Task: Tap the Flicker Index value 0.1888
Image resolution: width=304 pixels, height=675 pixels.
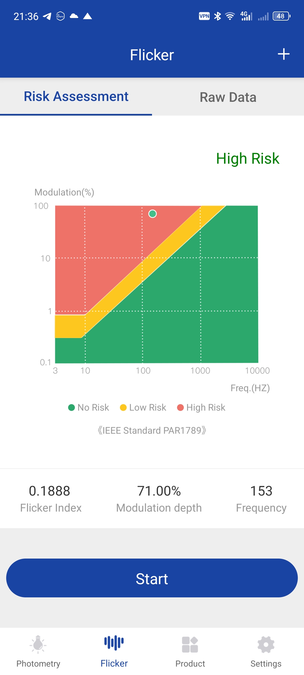Action: click(50, 491)
